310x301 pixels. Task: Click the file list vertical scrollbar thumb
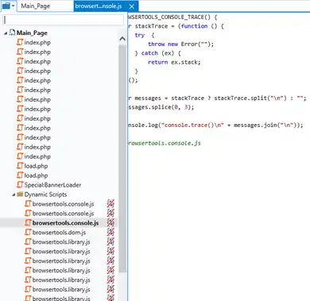pyautogui.click(x=122, y=158)
